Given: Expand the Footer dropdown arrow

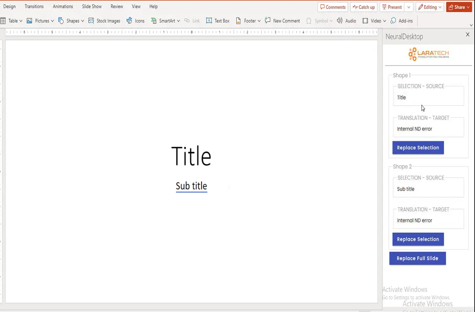Looking at the screenshot, I should coord(259,21).
